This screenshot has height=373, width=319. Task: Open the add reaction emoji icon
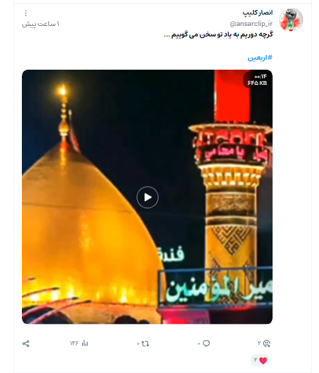pos(267,343)
